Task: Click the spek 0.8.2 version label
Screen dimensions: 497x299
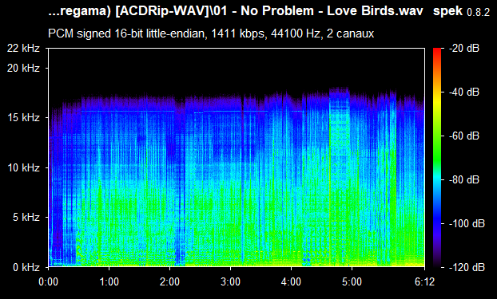Action: pyautogui.click(x=462, y=11)
